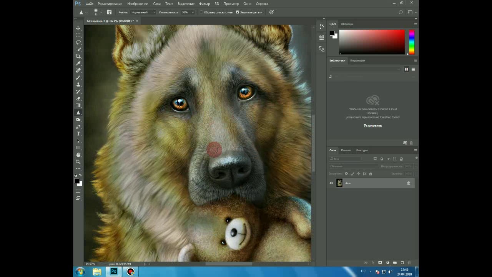Switch to the Контуры tab
492x277 pixels.
[x=362, y=150]
